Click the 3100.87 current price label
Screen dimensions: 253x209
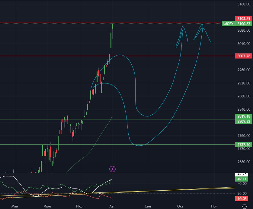click(244, 24)
